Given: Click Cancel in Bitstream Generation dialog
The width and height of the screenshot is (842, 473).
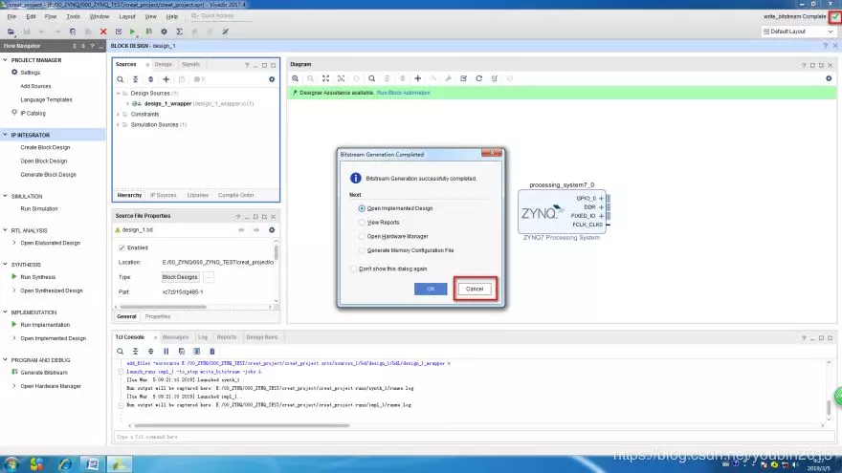Looking at the screenshot, I should [475, 289].
